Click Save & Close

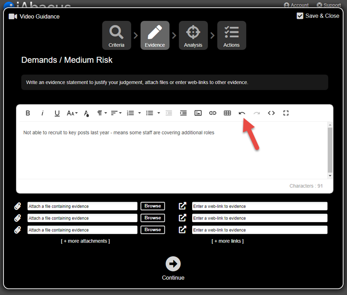click(318, 16)
